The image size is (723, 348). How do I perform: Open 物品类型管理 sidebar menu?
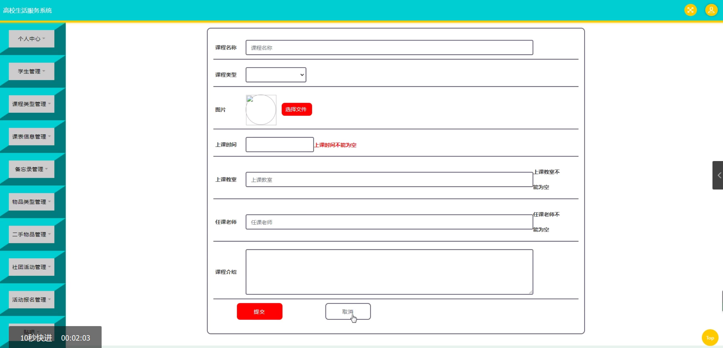coord(31,202)
